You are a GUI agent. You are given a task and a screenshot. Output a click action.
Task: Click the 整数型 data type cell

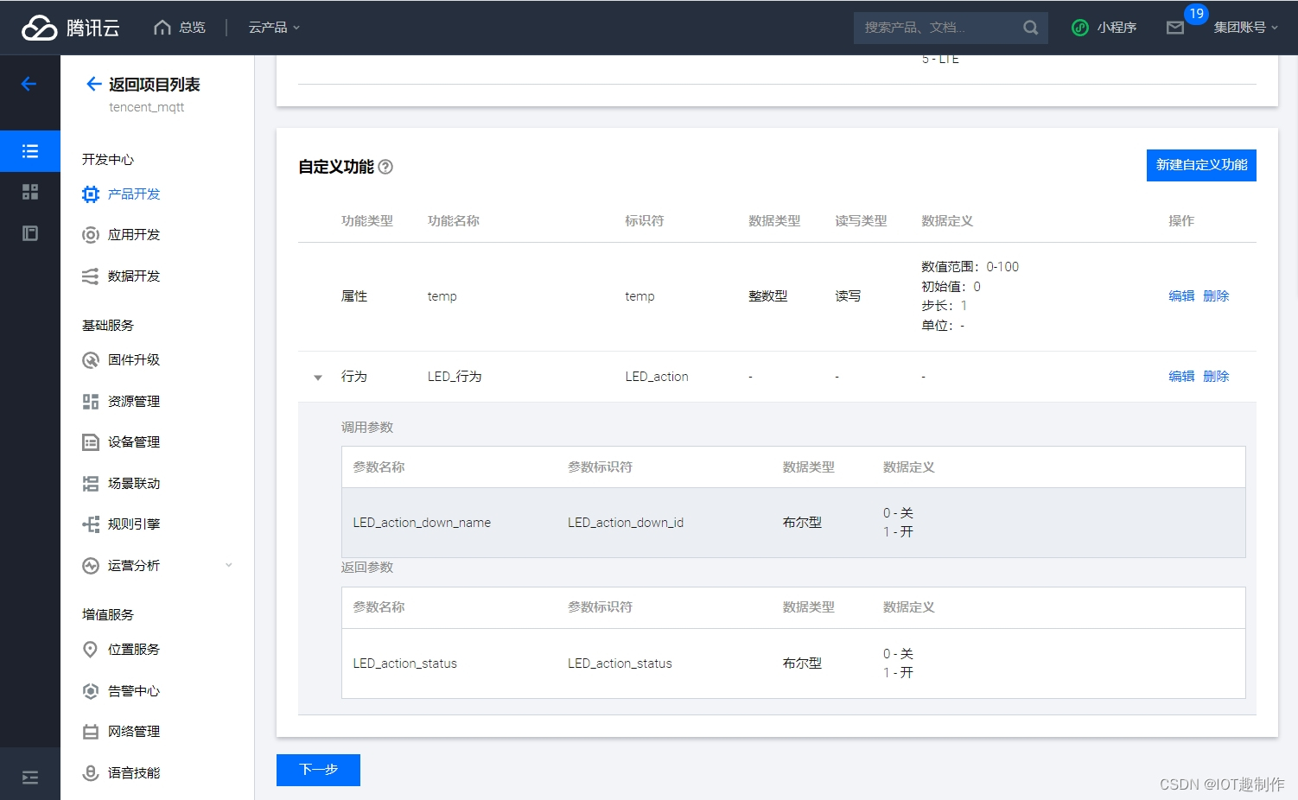[767, 296]
